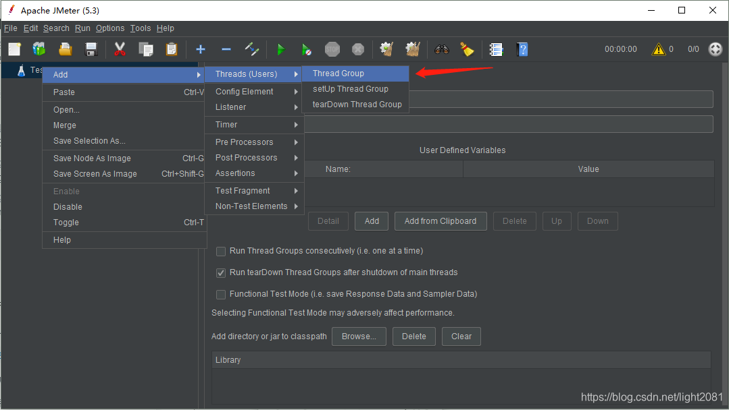Click the Comments input field
Image resolution: width=729 pixels, height=410 pixels.
click(509, 124)
